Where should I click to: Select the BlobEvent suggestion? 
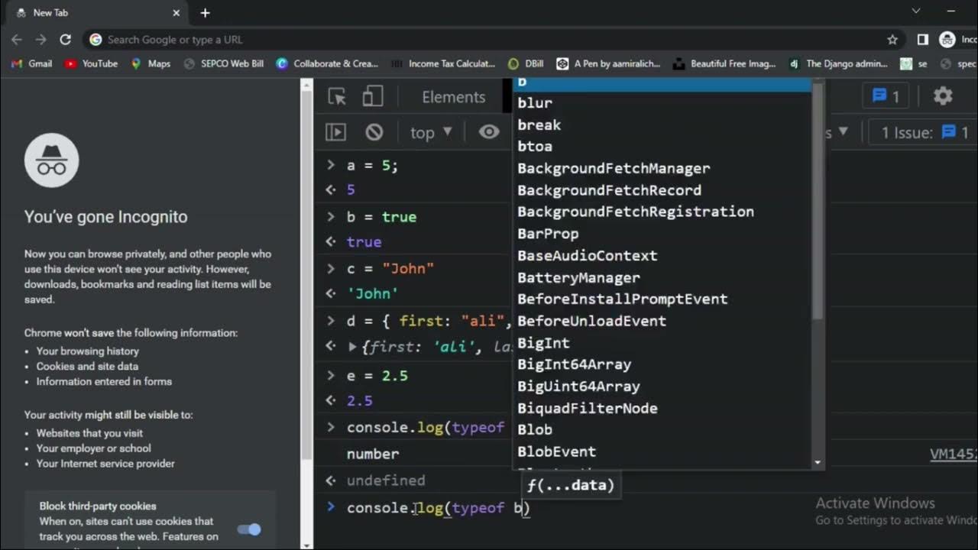662,451
